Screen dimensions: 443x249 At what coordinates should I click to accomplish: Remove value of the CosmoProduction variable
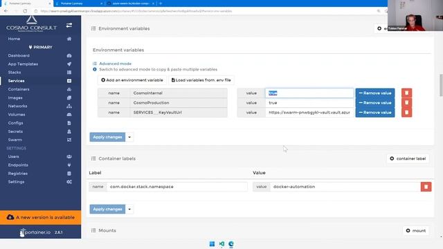[375, 103]
